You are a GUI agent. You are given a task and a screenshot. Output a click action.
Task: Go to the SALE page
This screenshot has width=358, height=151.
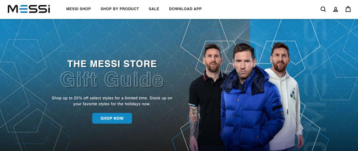click(x=154, y=9)
